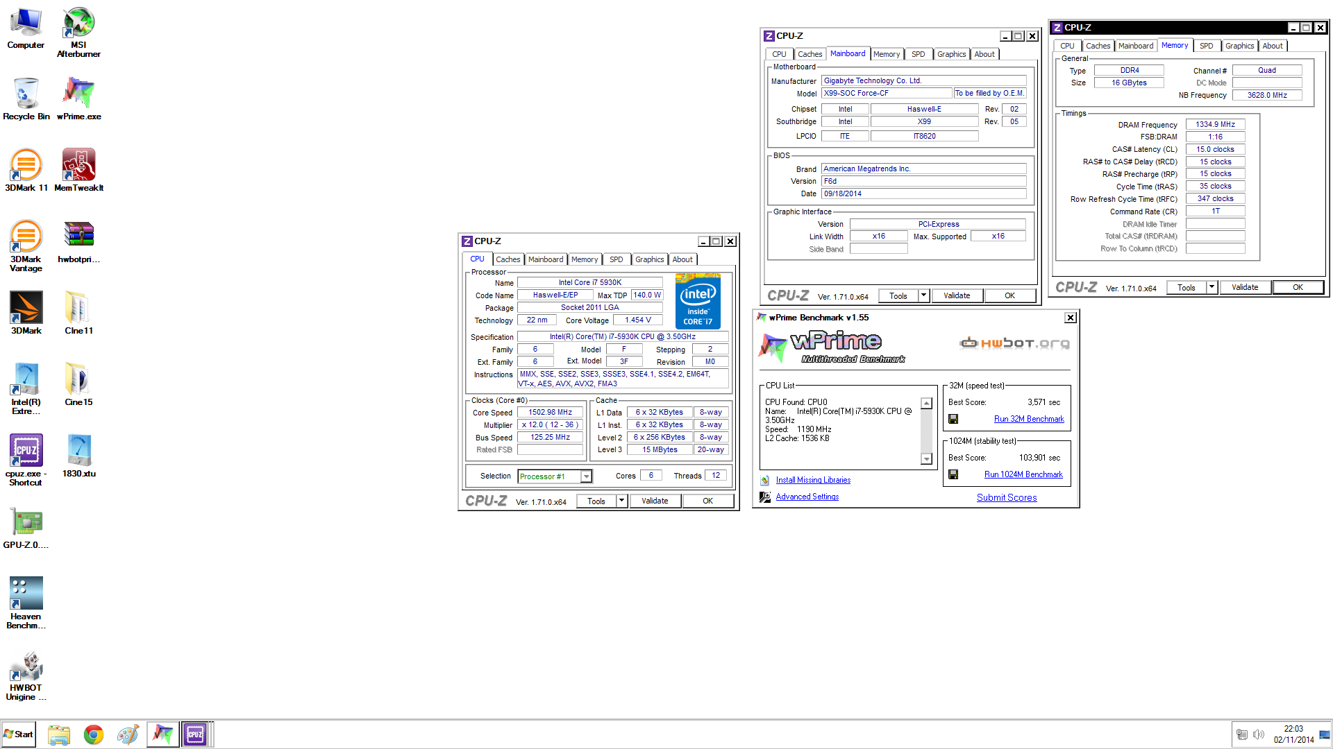Select 3DMark 11 desktop shortcut
Image resolution: width=1333 pixels, height=749 pixels.
coord(26,170)
